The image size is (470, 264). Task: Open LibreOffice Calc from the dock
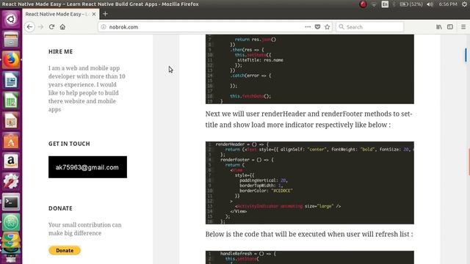(11, 100)
